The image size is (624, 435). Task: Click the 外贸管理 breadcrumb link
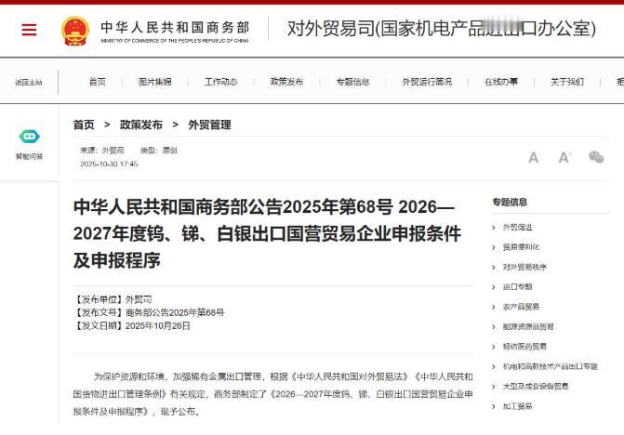pos(209,125)
